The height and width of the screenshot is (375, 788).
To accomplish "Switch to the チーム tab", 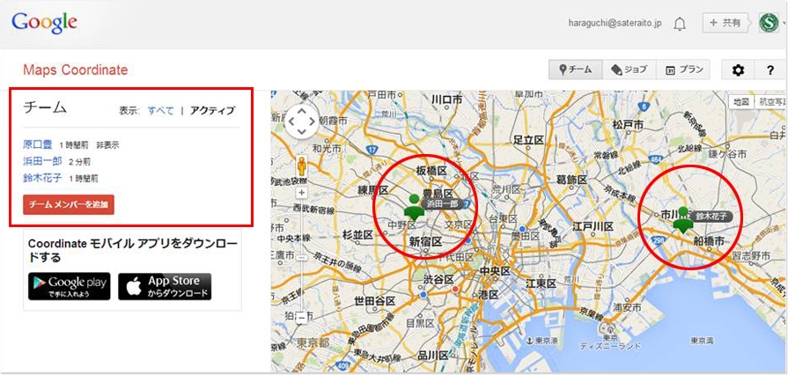I will coord(576,70).
